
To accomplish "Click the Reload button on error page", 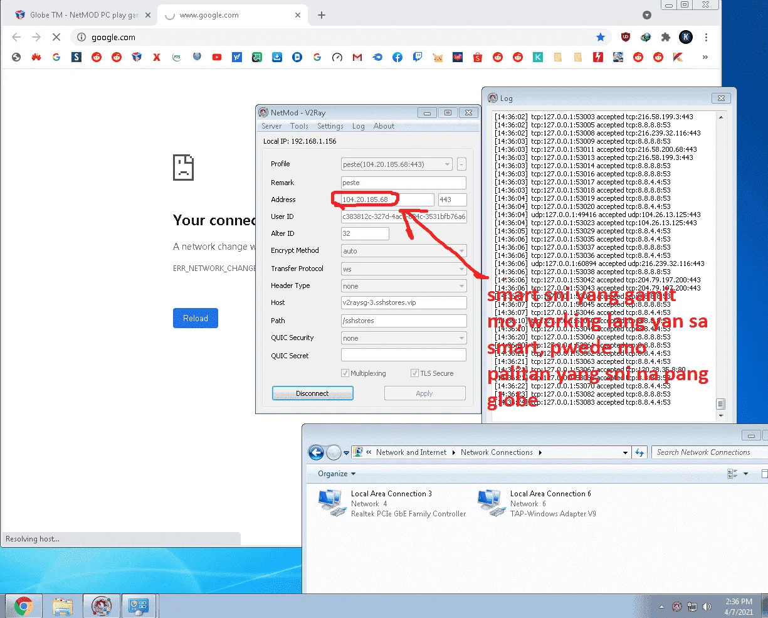I will (196, 318).
